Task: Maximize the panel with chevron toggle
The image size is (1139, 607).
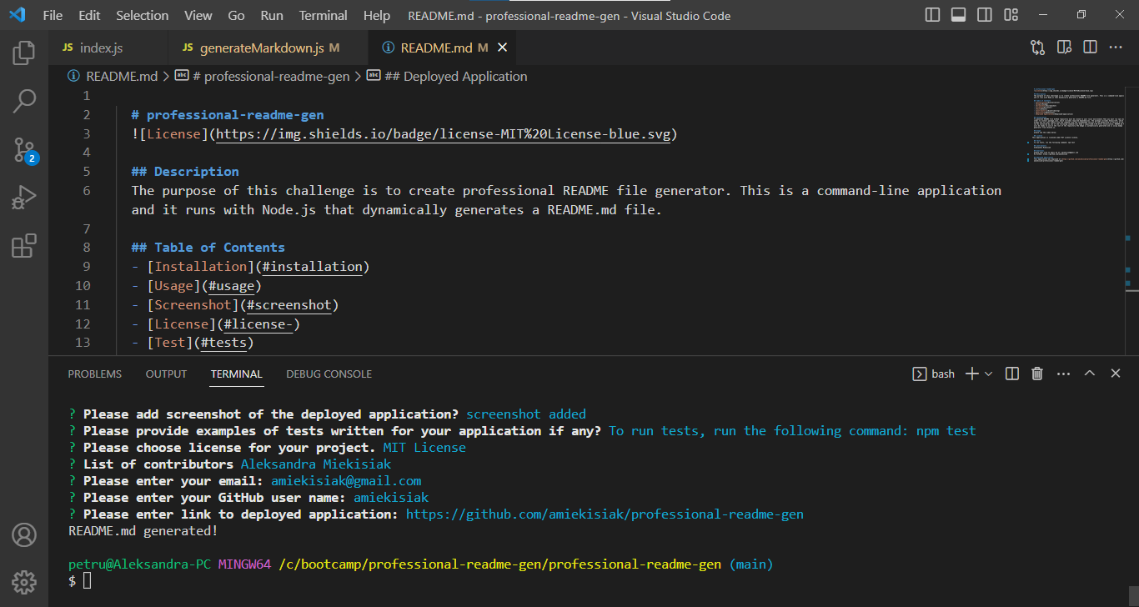Action: [1090, 373]
